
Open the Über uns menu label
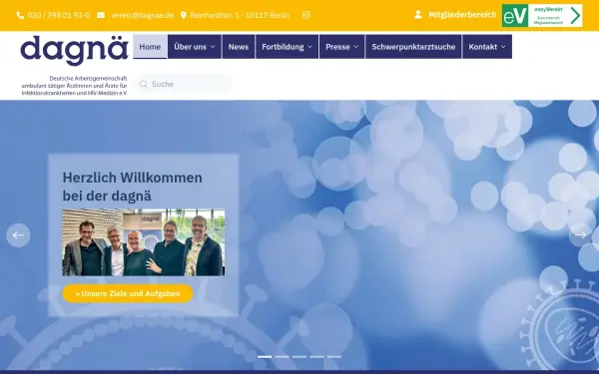[190, 47]
